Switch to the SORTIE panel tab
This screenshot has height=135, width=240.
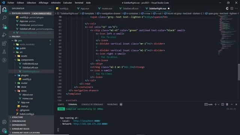pos(61,104)
